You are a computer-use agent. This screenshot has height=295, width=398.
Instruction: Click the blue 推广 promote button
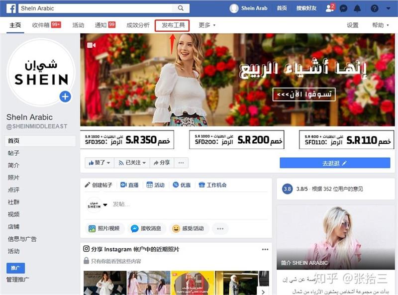point(16,268)
